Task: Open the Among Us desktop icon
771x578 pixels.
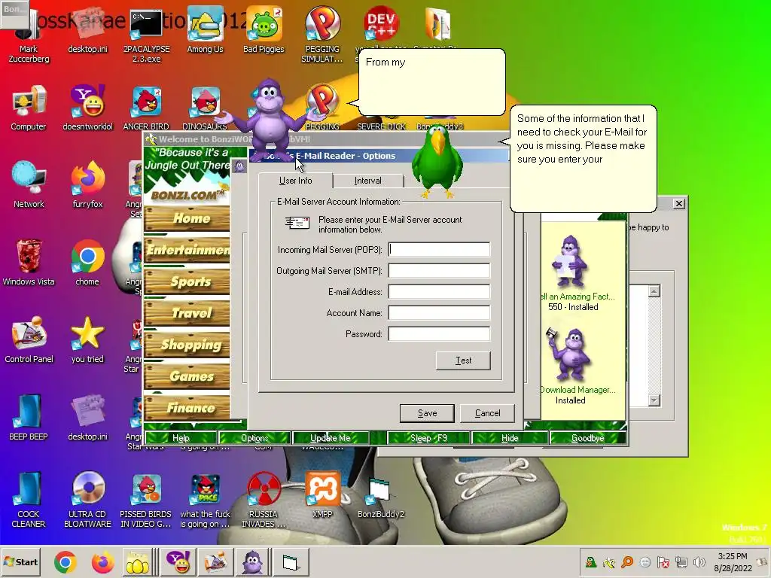Action: (205, 29)
